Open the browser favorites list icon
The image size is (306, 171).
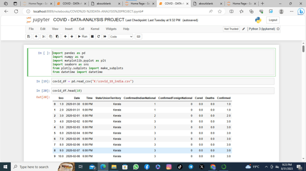tap(241, 12)
